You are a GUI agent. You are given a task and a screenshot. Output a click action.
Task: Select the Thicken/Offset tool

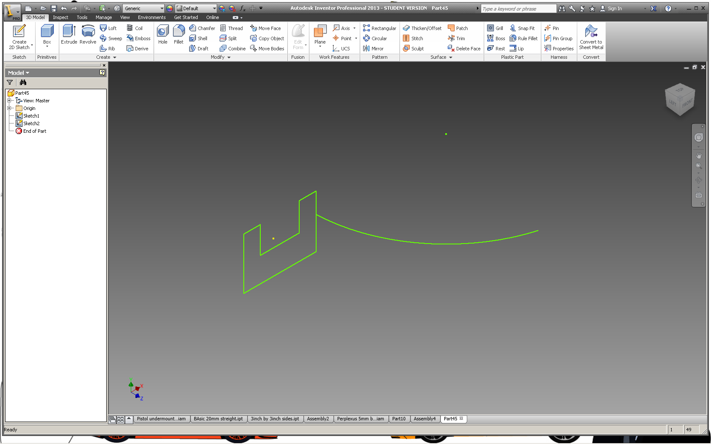(422, 28)
